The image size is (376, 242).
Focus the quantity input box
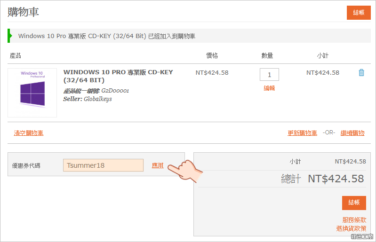[x=269, y=74]
